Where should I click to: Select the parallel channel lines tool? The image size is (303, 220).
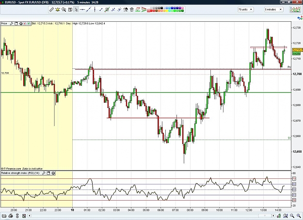tap(119, 10)
